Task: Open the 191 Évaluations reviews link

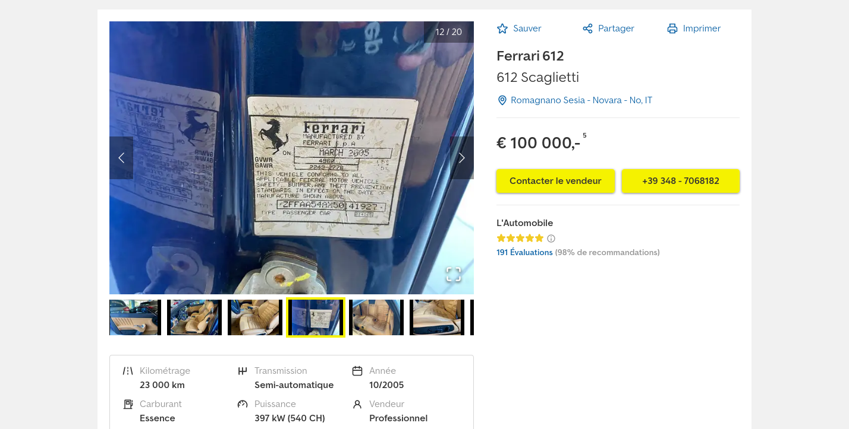Action: point(524,252)
